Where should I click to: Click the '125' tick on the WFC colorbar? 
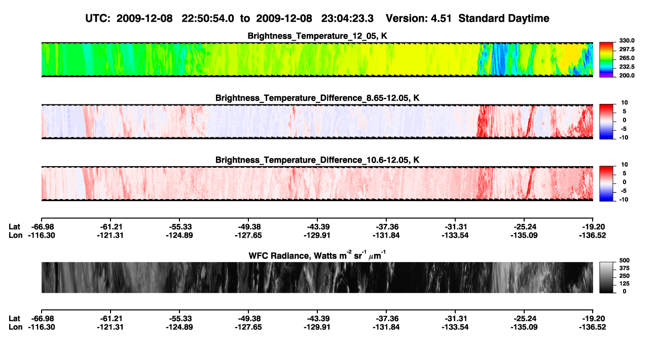[x=624, y=285]
